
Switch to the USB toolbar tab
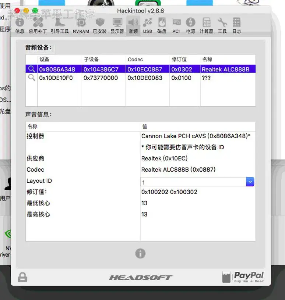click(x=147, y=26)
